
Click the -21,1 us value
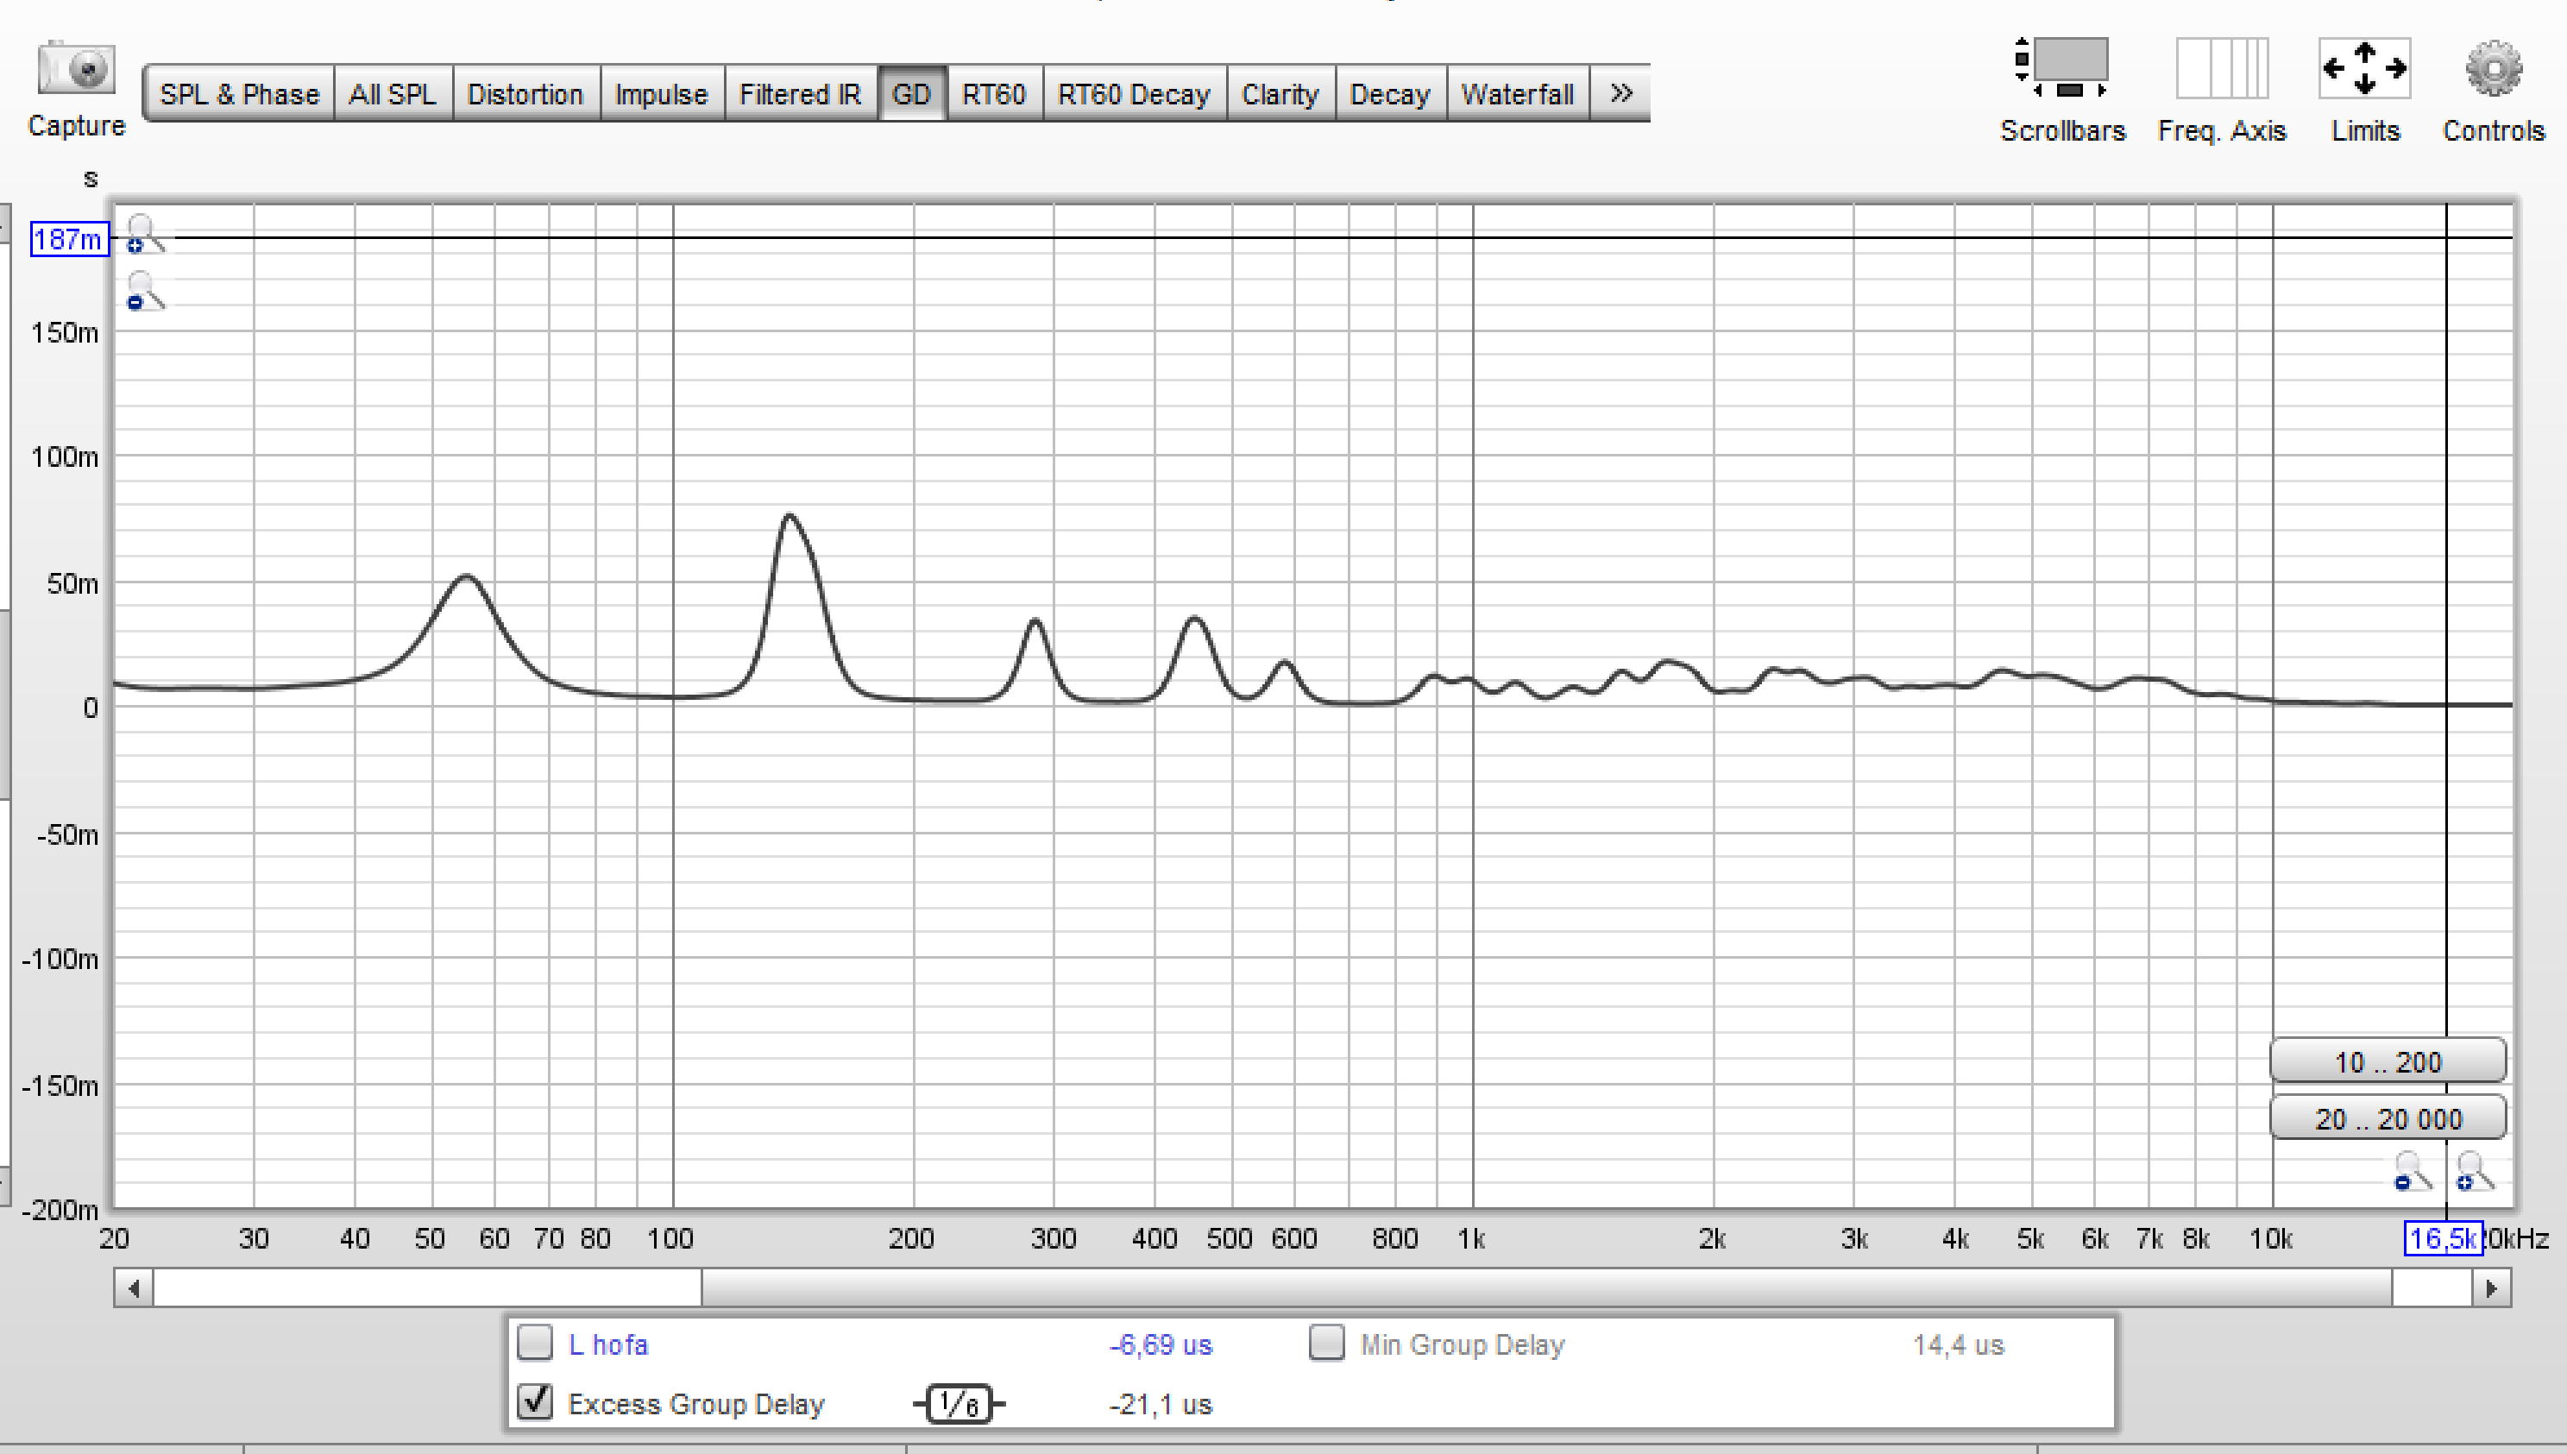(1161, 1404)
